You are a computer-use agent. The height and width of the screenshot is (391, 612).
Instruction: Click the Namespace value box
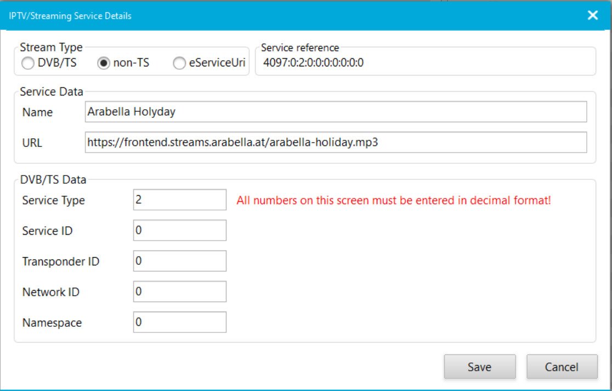179,322
